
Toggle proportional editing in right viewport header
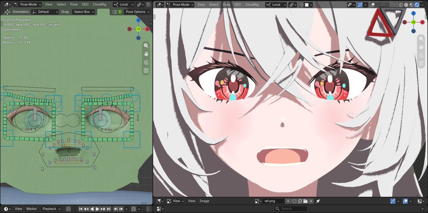point(301,5)
